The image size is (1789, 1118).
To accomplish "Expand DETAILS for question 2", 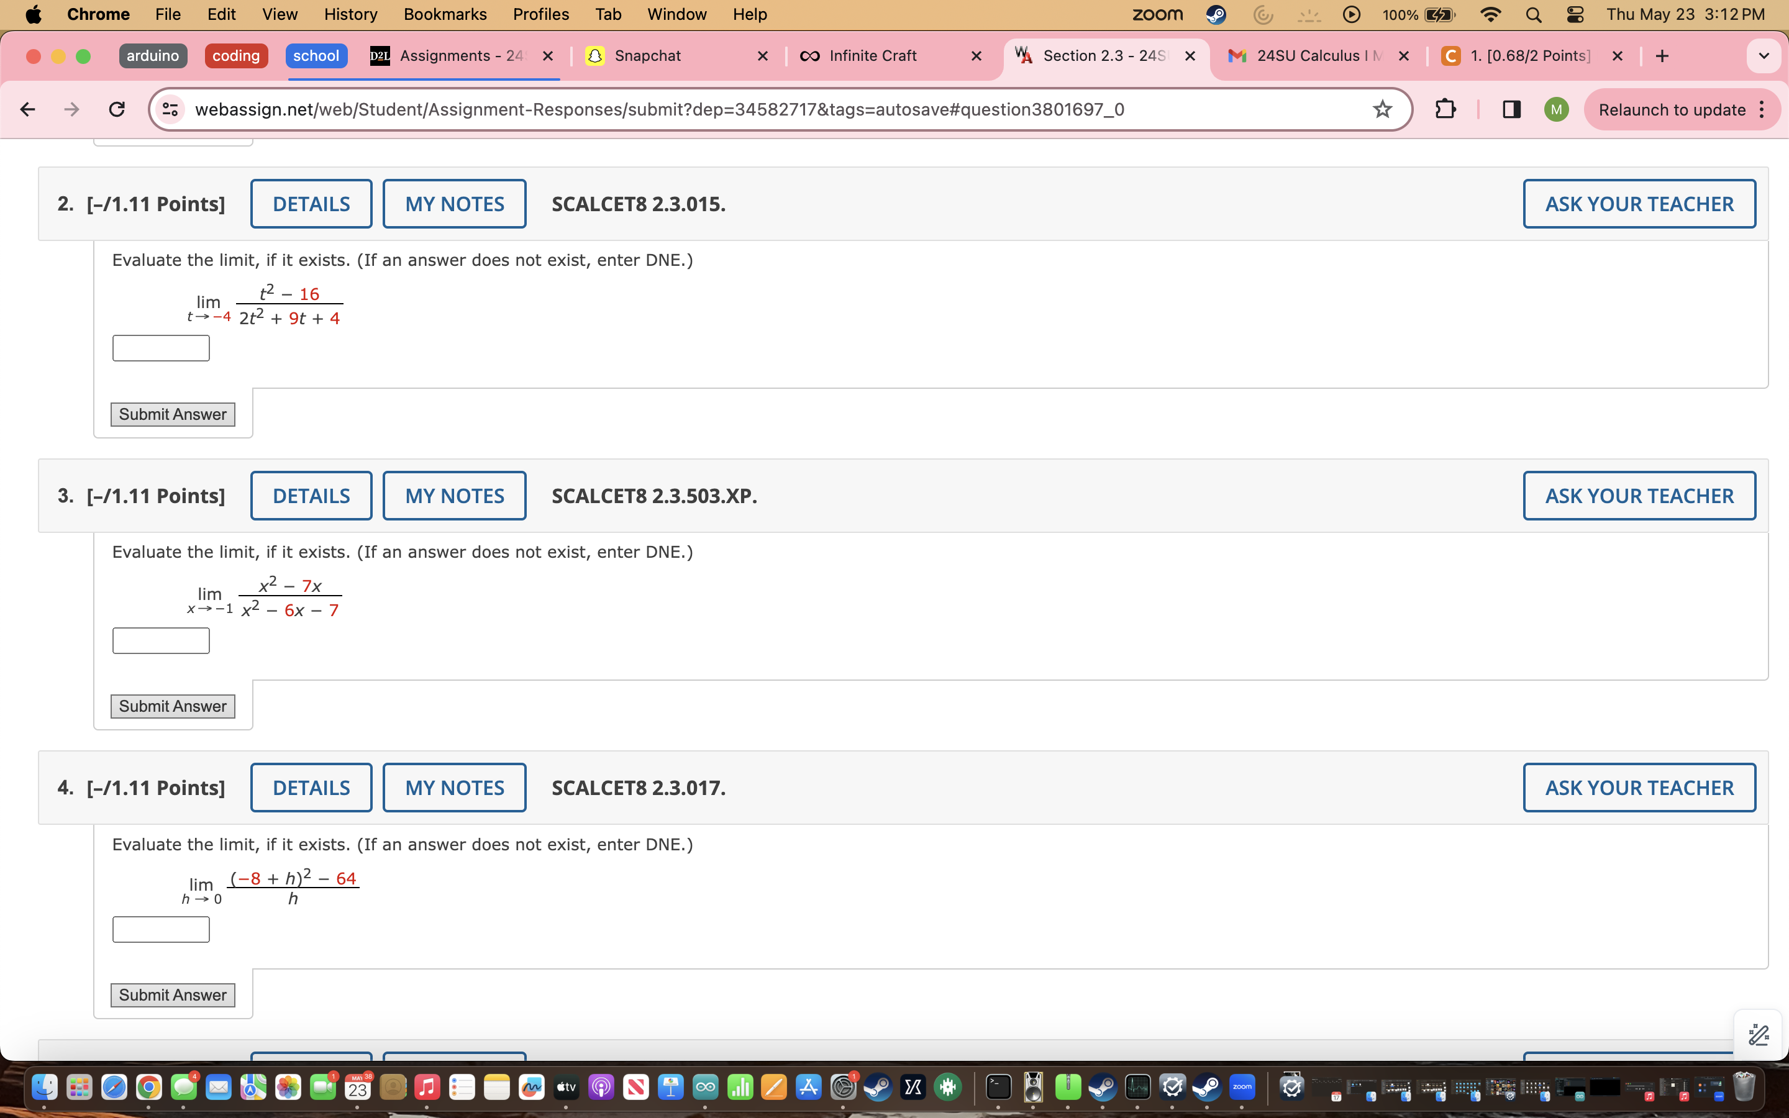I will tap(311, 204).
